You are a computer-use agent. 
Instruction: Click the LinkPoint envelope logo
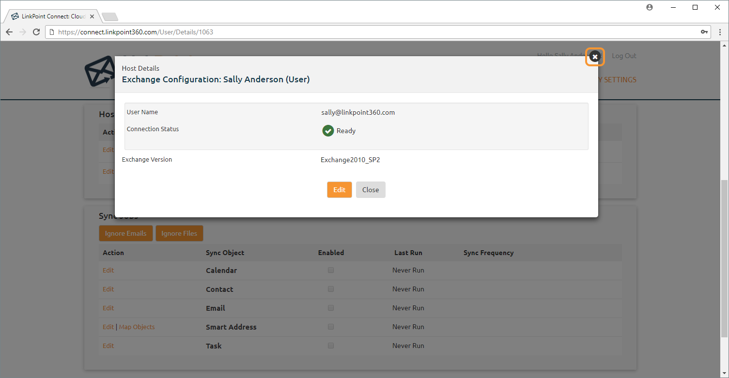[99, 73]
